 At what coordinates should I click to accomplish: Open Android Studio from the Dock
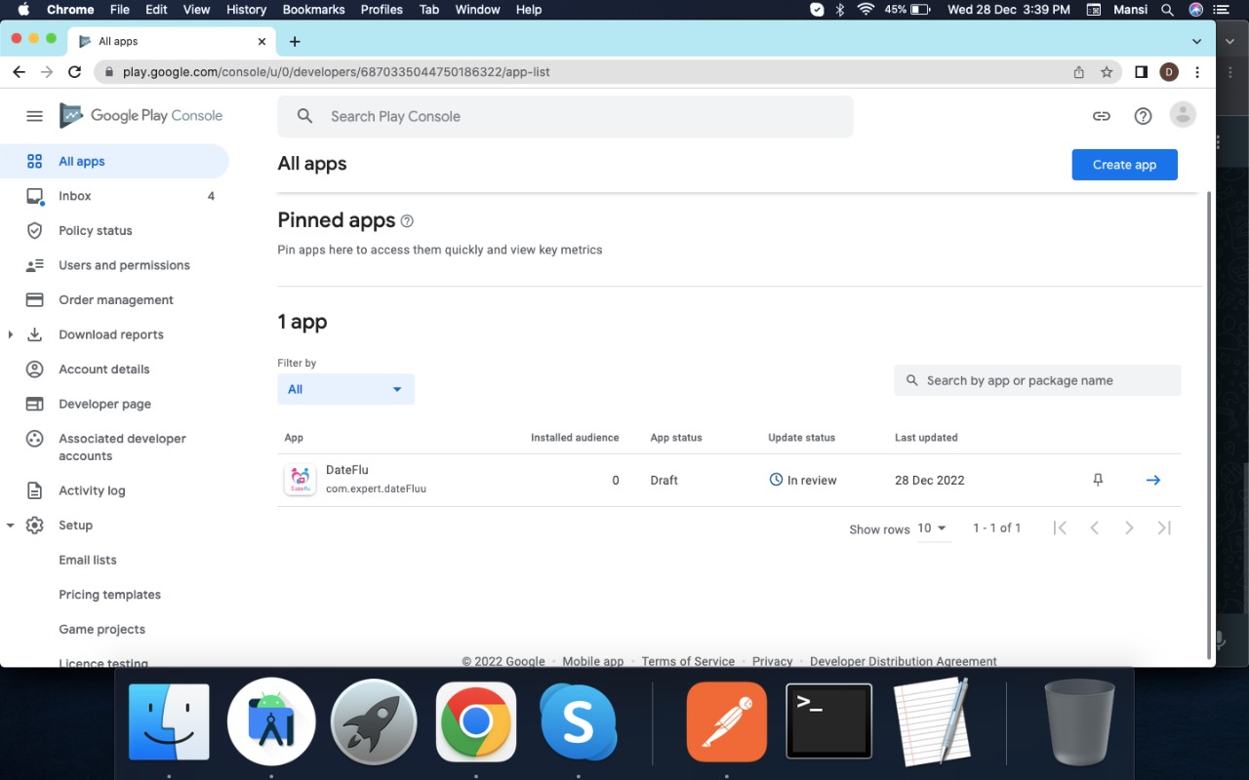tap(271, 722)
